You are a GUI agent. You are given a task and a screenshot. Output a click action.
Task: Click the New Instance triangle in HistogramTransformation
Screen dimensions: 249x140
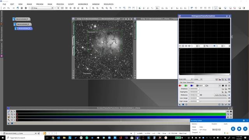(180, 105)
